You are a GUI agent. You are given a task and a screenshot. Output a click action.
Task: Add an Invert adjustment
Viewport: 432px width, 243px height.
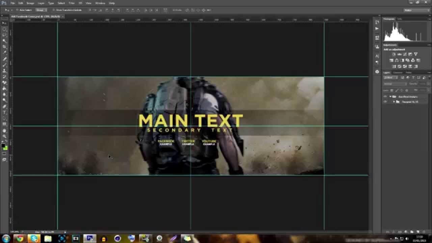point(394,66)
